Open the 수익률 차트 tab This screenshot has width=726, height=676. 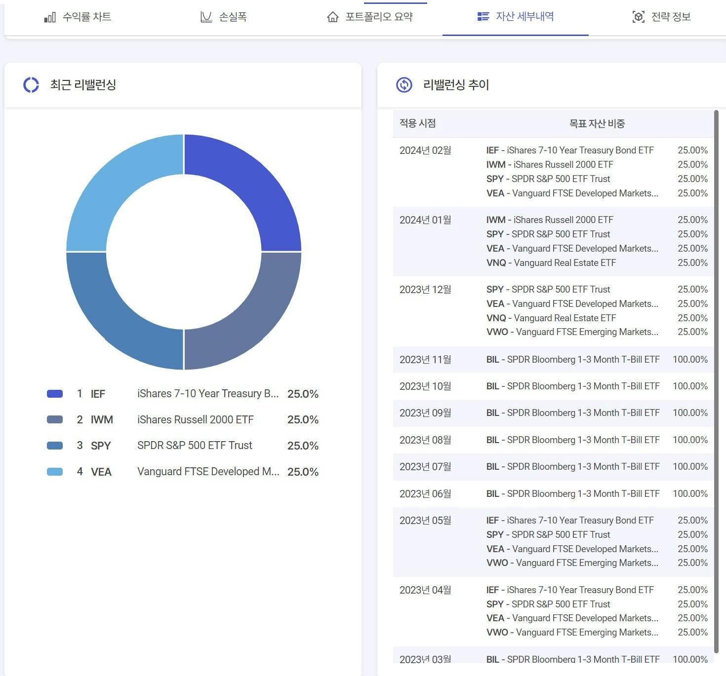click(78, 17)
